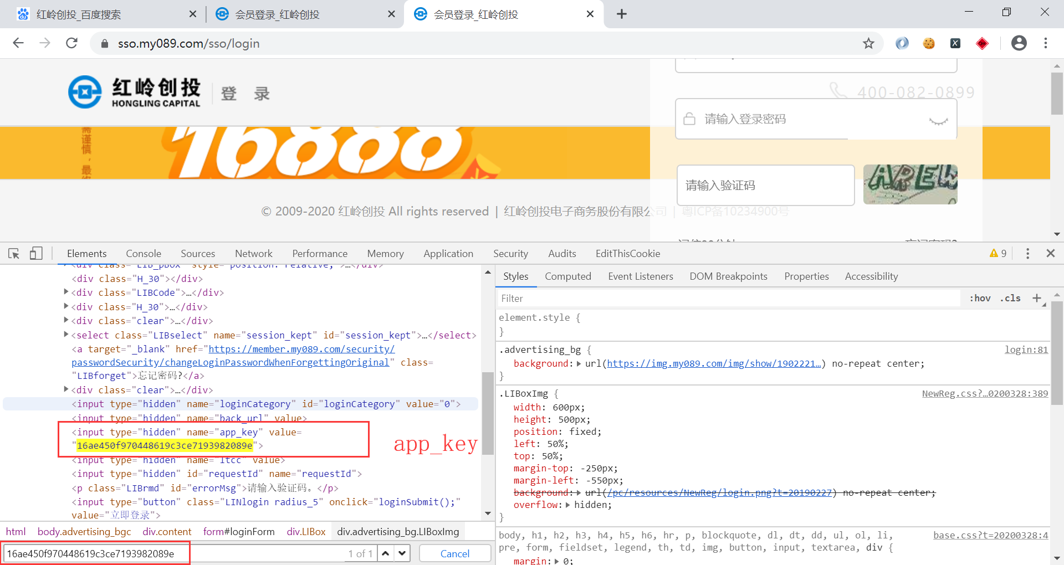Click the red diamond extension icon
The height and width of the screenshot is (565, 1064).
982,43
